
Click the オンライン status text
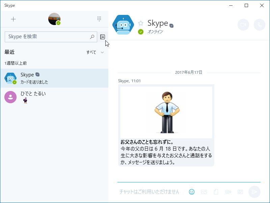[155, 32]
